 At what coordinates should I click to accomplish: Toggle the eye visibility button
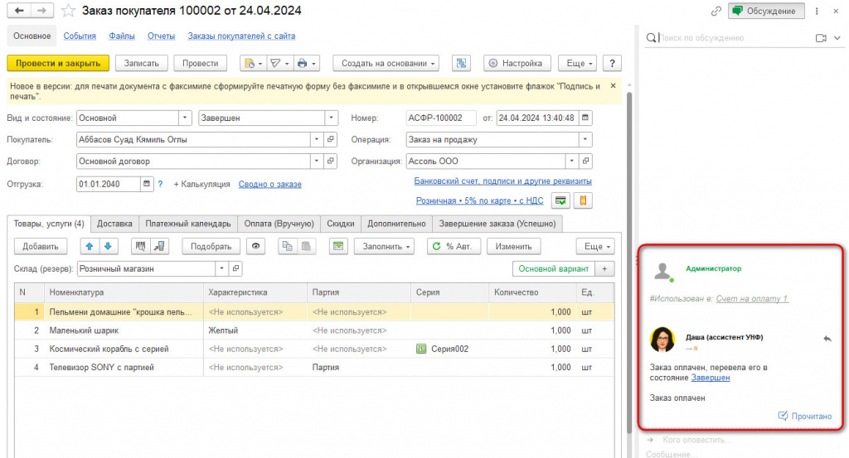[255, 246]
